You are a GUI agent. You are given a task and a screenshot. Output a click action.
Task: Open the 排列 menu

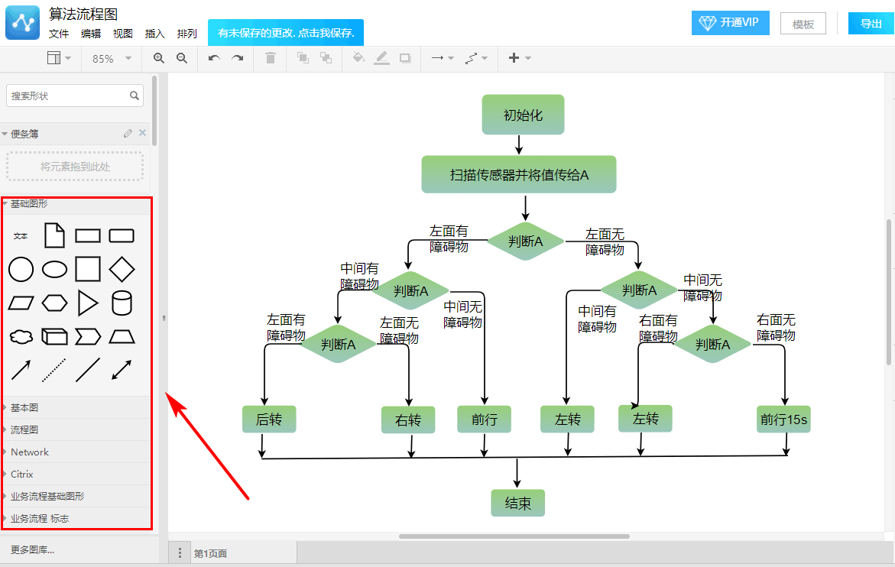(187, 34)
